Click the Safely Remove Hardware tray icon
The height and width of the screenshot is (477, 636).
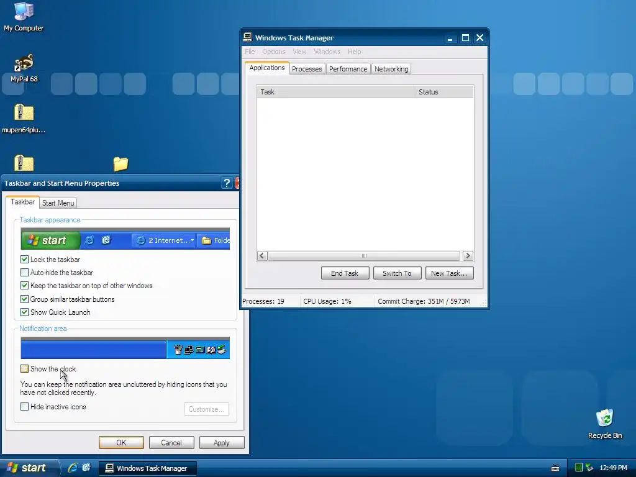click(589, 468)
